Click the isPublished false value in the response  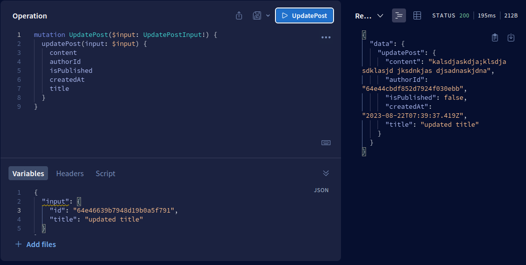coord(453,97)
